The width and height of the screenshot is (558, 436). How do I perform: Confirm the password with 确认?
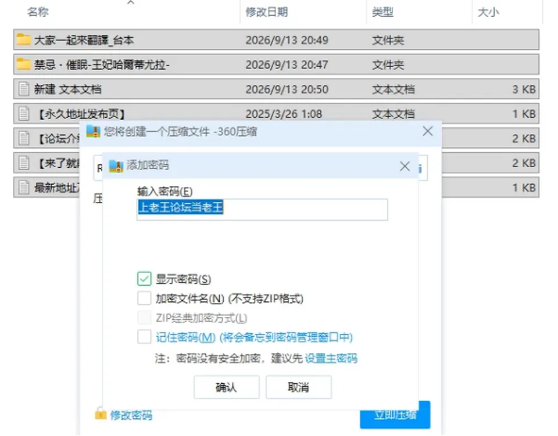[x=227, y=387]
